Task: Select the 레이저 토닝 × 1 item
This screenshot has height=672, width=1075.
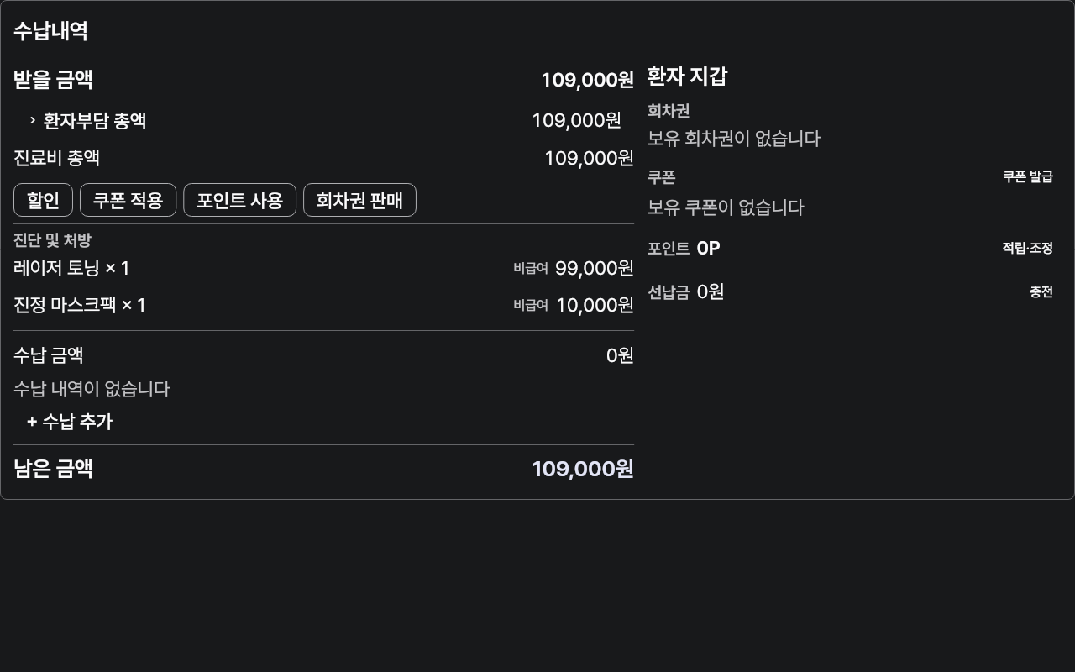Action: [x=71, y=268]
